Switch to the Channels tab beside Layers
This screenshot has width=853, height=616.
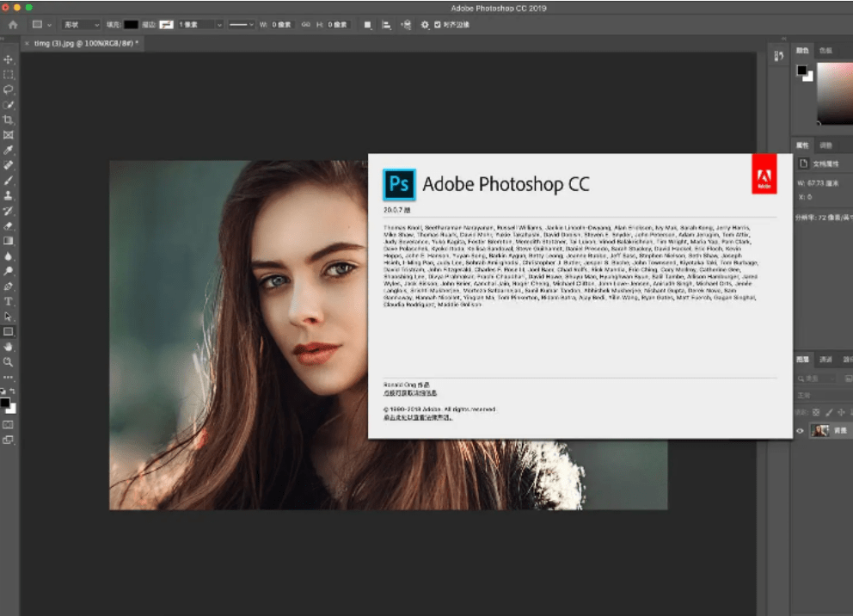pyautogui.click(x=825, y=359)
